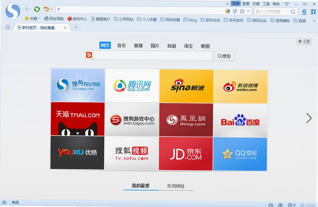The image size is (318, 207).
Task: Open the sina新浪 tile
Action: 186,86
